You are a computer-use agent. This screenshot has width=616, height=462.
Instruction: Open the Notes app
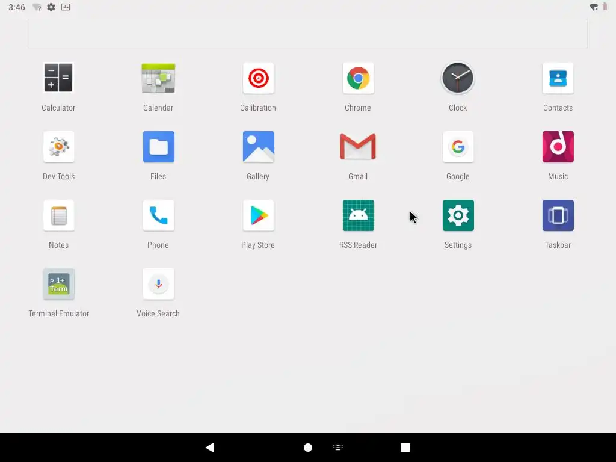tap(58, 215)
